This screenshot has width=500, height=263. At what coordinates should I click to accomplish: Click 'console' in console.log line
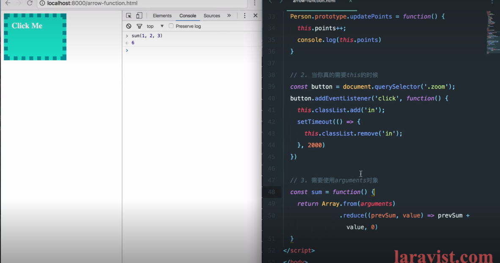click(309, 40)
